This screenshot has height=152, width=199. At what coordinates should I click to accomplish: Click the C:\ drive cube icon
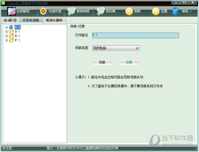click(11, 27)
